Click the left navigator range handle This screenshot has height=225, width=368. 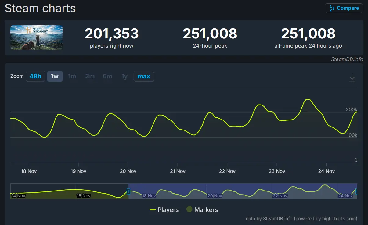tap(128, 191)
